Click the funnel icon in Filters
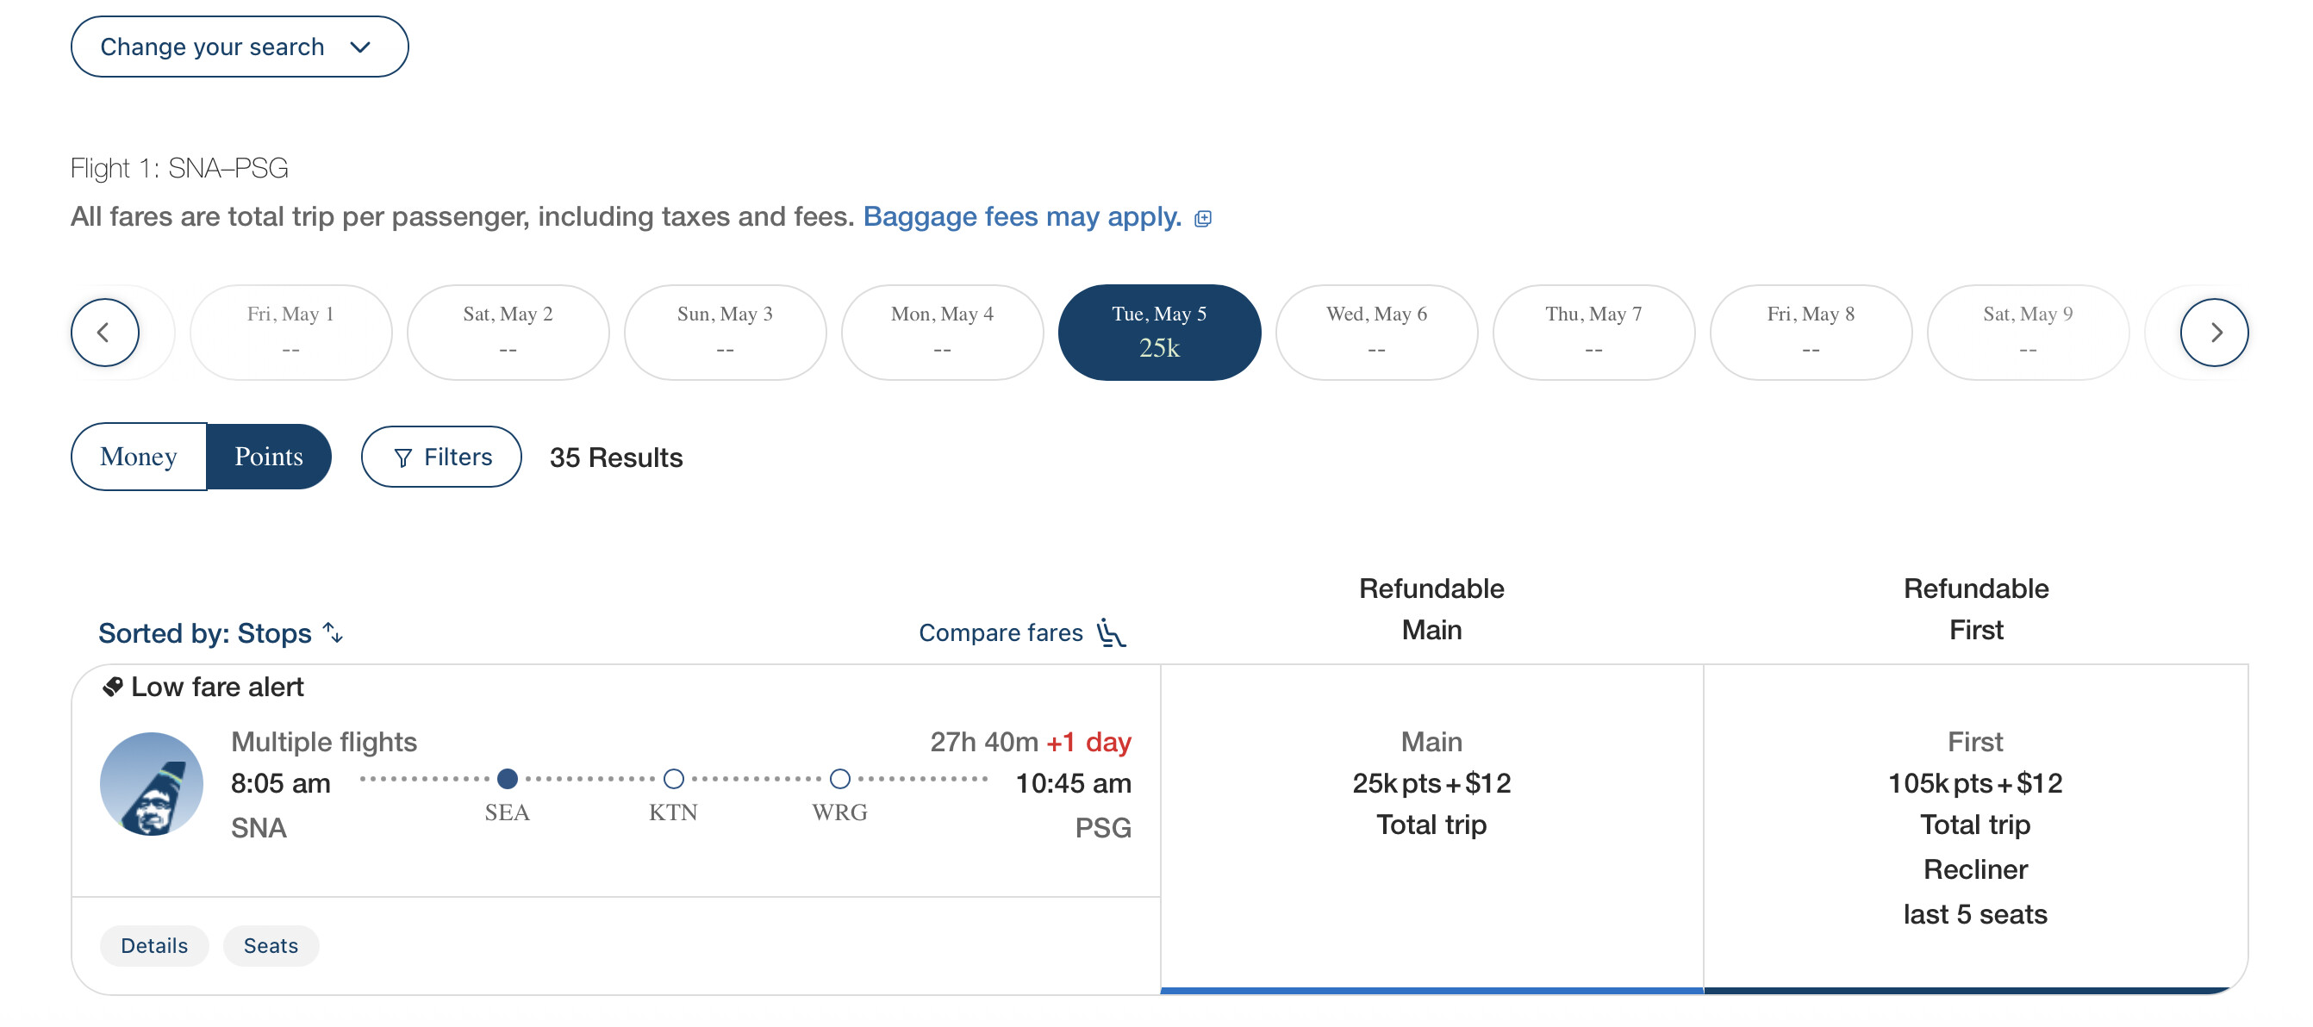This screenshot has height=1027, width=2313. (403, 457)
